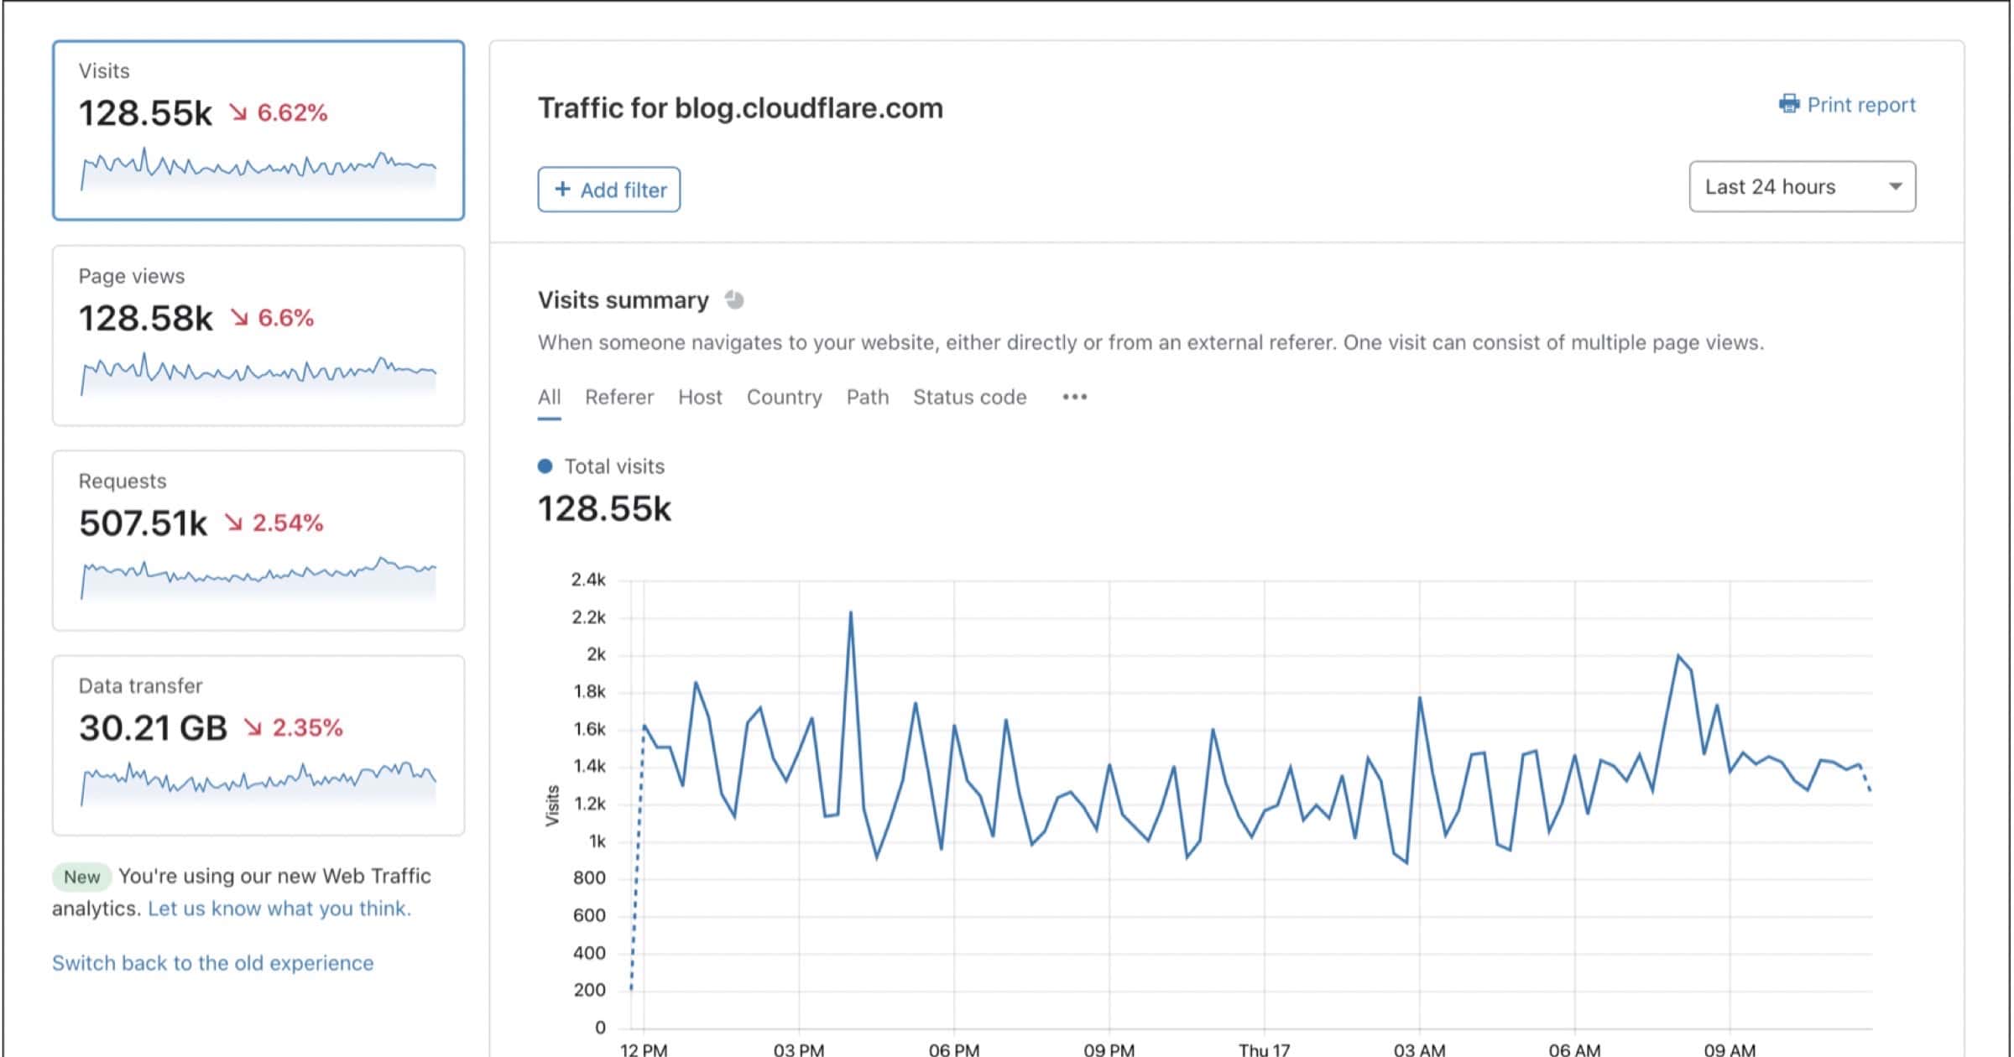The height and width of the screenshot is (1057, 2014).
Task: Open Let us know what you think link
Action: tap(279, 909)
